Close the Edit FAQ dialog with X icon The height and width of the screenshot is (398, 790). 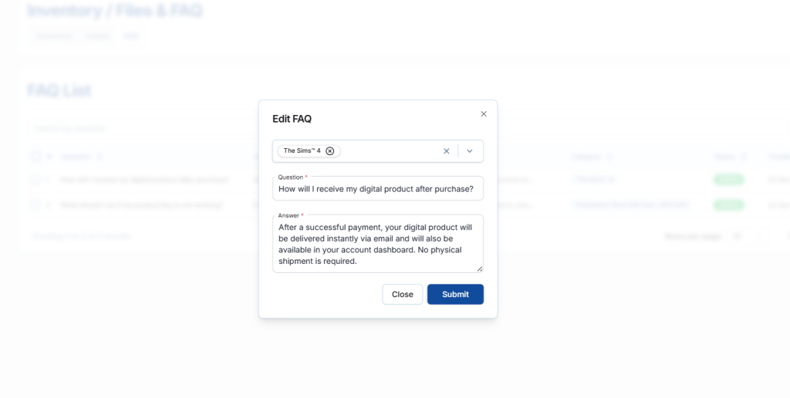point(484,114)
